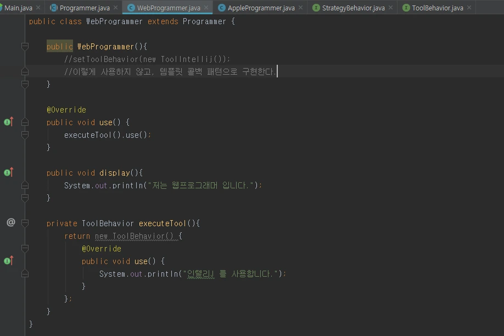Image resolution: width=504 pixels, height=336 pixels.
Task: Switch to StrategyBehavior.java tab
Action: click(353, 8)
